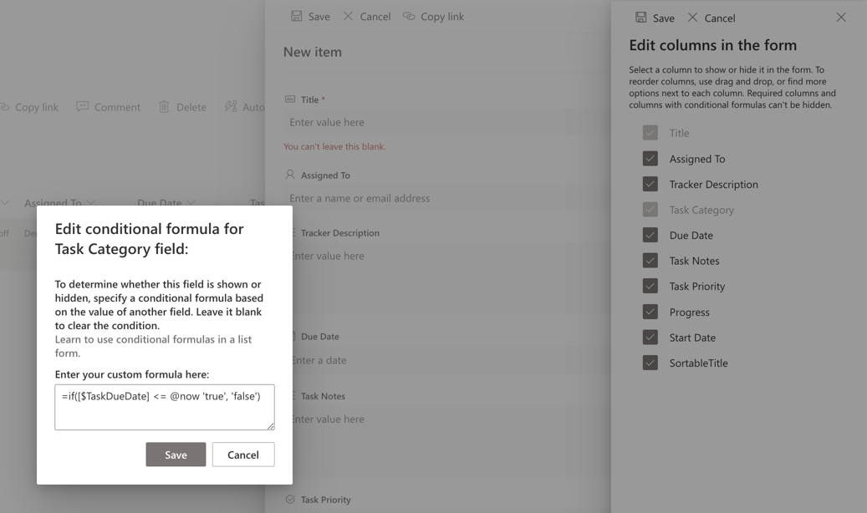Screen dimensions: 867x513
Task: Click the Task Priority choice icon
Action: coord(290,499)
